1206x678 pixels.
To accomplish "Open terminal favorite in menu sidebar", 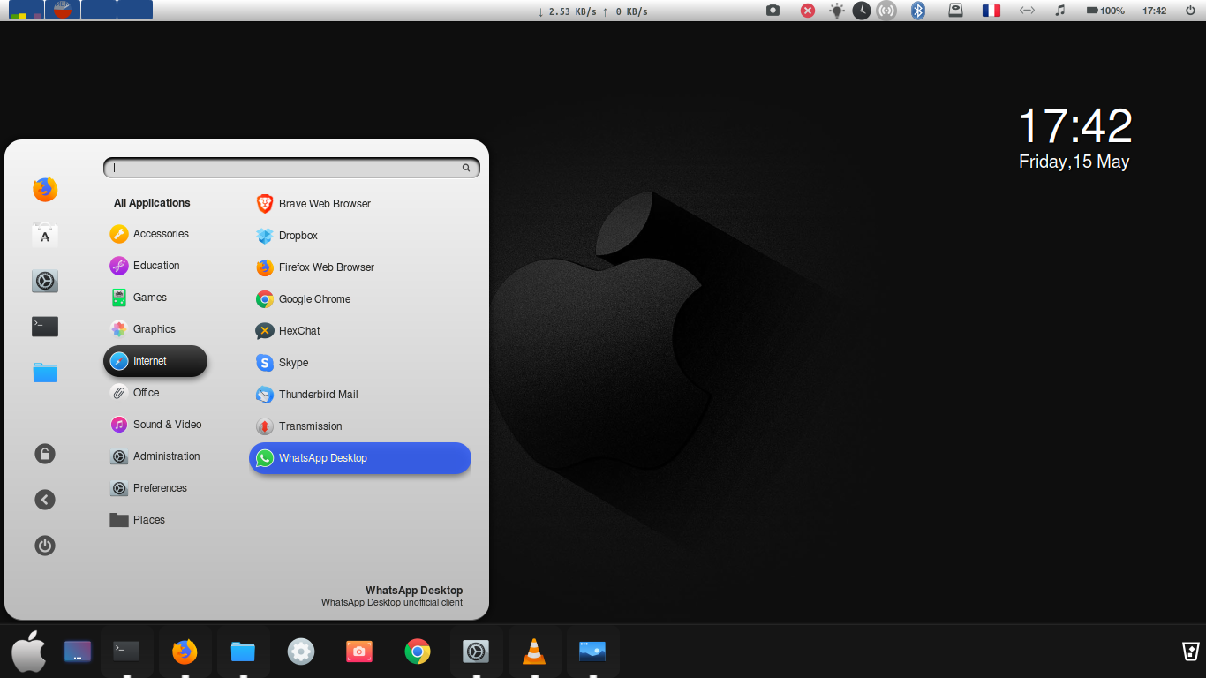I will click(45, 327).
